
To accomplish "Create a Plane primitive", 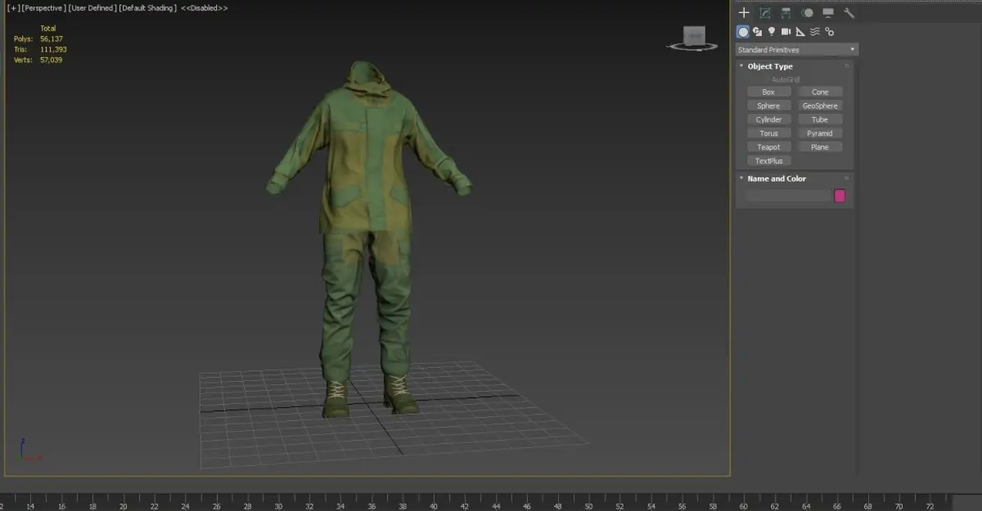I will click(820, 147).
